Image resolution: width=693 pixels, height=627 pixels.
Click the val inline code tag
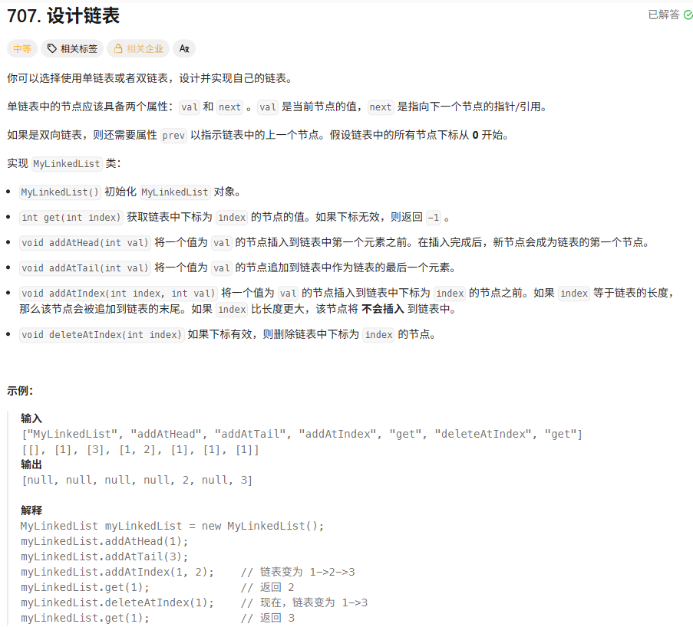pyautogui.click(x=189, y=107)
